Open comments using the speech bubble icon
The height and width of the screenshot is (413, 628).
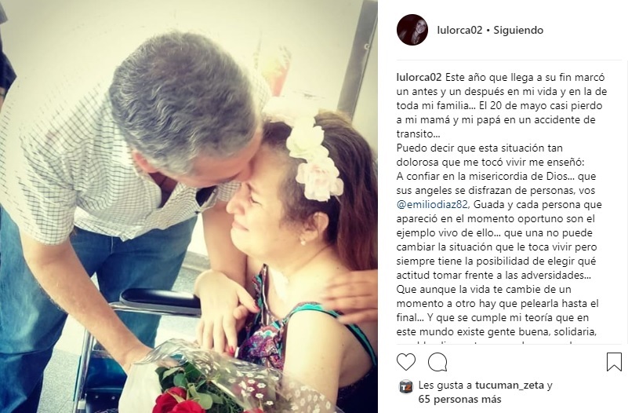pos(437,362)
